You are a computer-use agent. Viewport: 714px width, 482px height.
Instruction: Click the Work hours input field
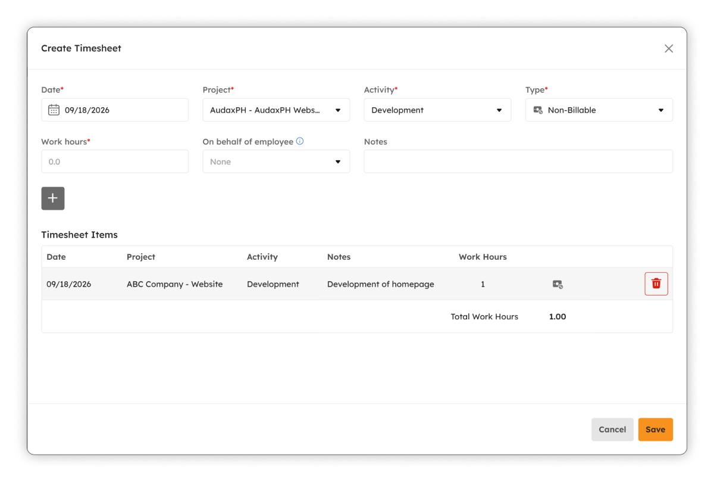[x=115, y=161]
